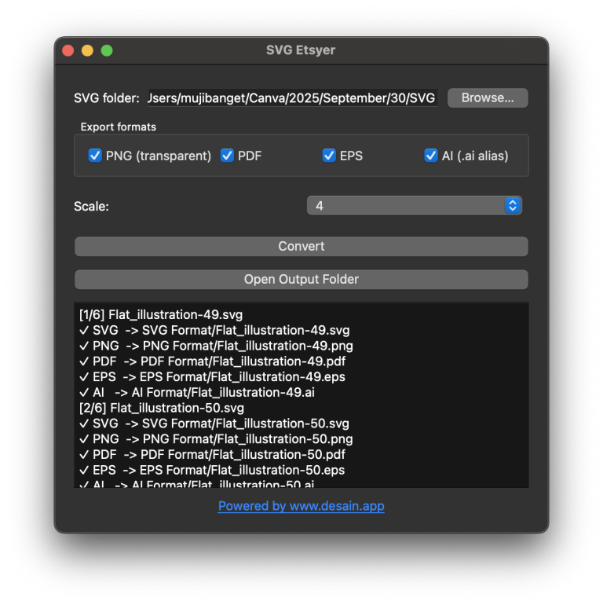The width and height of the screenshot is (603, 605).
Task: Uncheck the PNG (transparent) checkbox
Action: tap(95, 156)
